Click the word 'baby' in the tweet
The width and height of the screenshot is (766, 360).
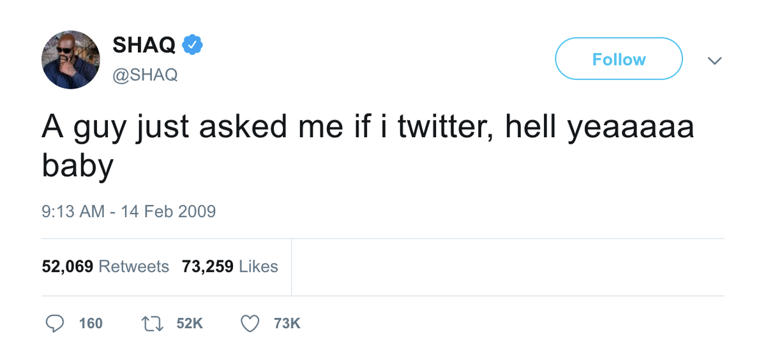[77, 165]
